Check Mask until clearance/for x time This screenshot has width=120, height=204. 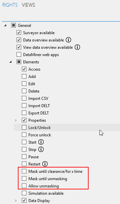(24, 171)
